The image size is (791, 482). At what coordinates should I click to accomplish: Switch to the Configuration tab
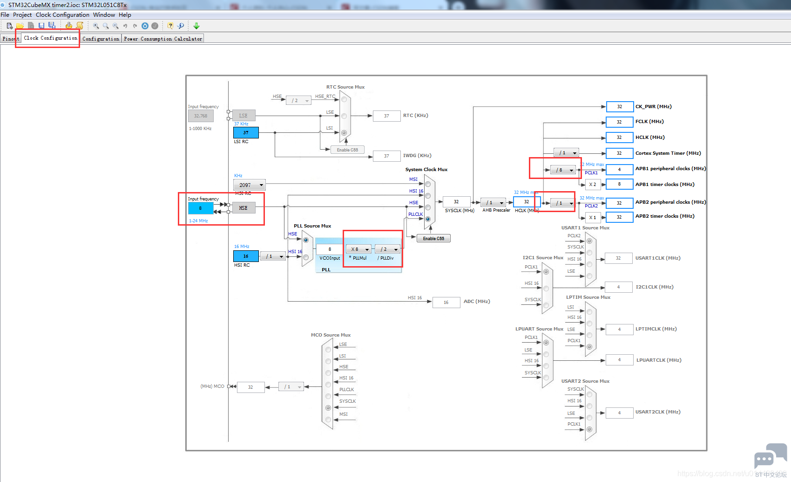tap(101, 39)
